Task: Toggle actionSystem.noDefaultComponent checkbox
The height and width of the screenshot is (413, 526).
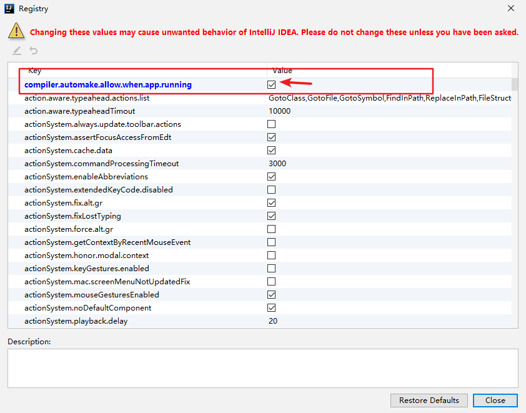Action: click(x=271, y=307)
